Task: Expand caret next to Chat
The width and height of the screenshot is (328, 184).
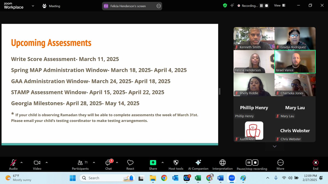Action: click(117, 162)
